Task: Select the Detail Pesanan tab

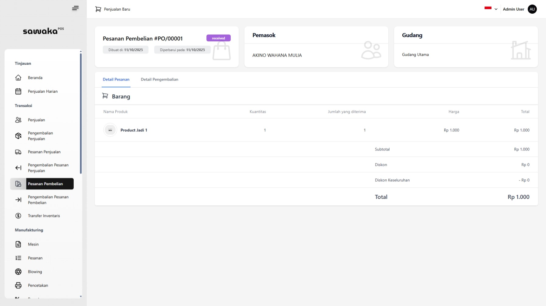Action: pyautogui.click(x=116, y=80)
